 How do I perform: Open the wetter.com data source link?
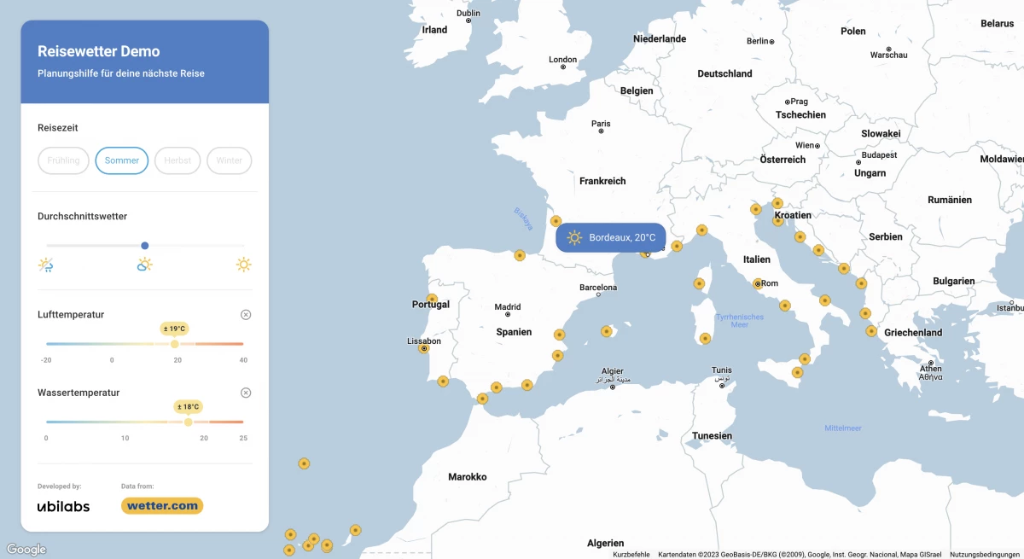(162, 506)
